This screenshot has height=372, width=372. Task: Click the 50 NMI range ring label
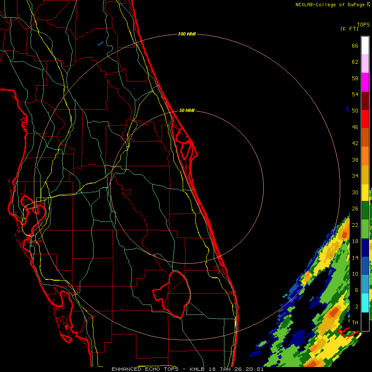[187, 110]
